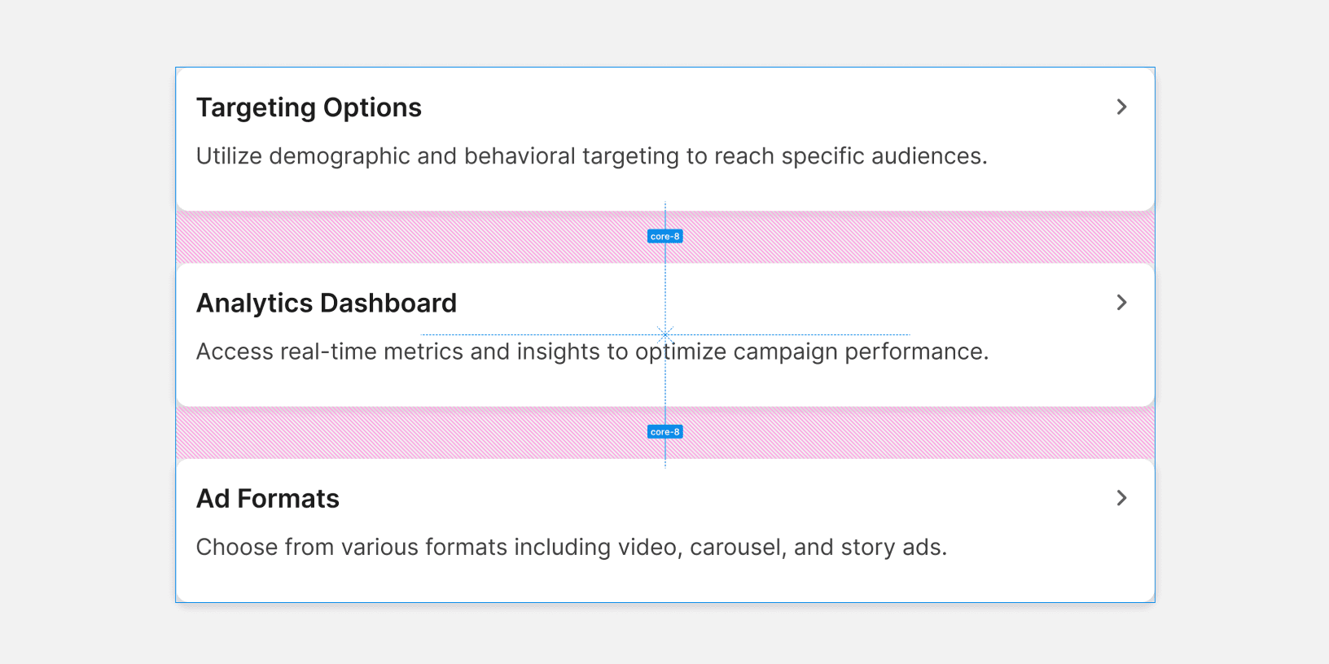The height and width of the screenshot is (664, 1329).
Task: Click the Targeting Options heading
Action: coord(309,107)
